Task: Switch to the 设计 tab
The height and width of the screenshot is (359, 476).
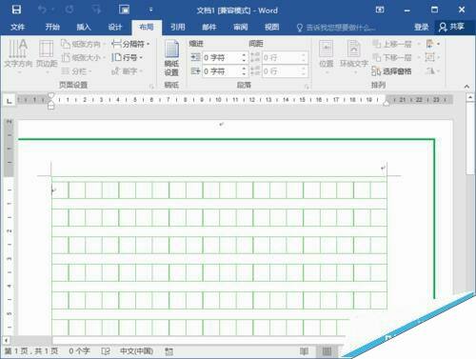Action: [115, 27]
